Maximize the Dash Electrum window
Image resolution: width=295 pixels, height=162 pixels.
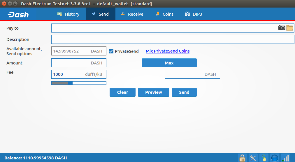click(x=15, y=3)
